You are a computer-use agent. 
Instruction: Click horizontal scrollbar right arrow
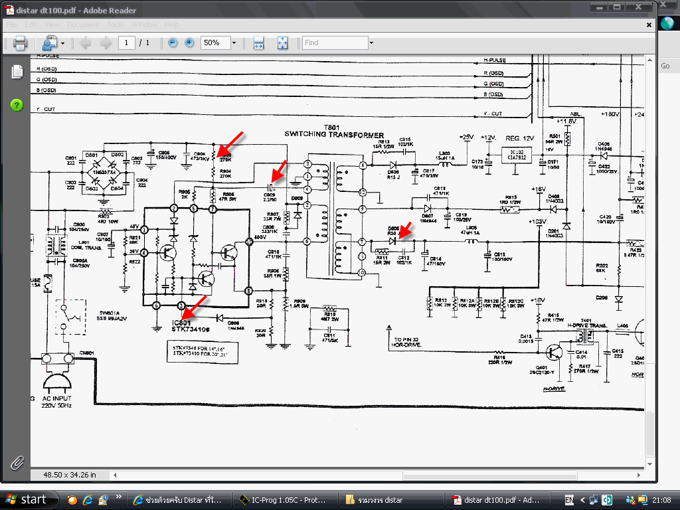tap(638, 475)
